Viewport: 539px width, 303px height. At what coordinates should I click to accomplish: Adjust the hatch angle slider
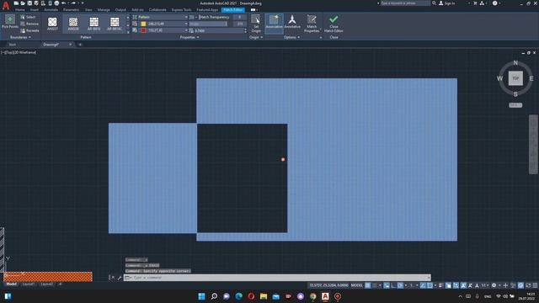click(x=208, y=24)
